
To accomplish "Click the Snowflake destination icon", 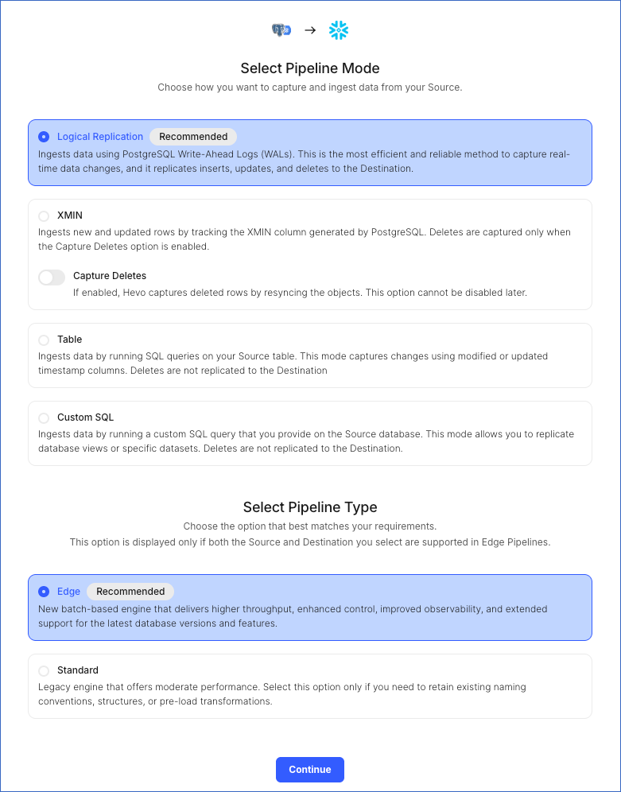I will click(x=337, y=29).
